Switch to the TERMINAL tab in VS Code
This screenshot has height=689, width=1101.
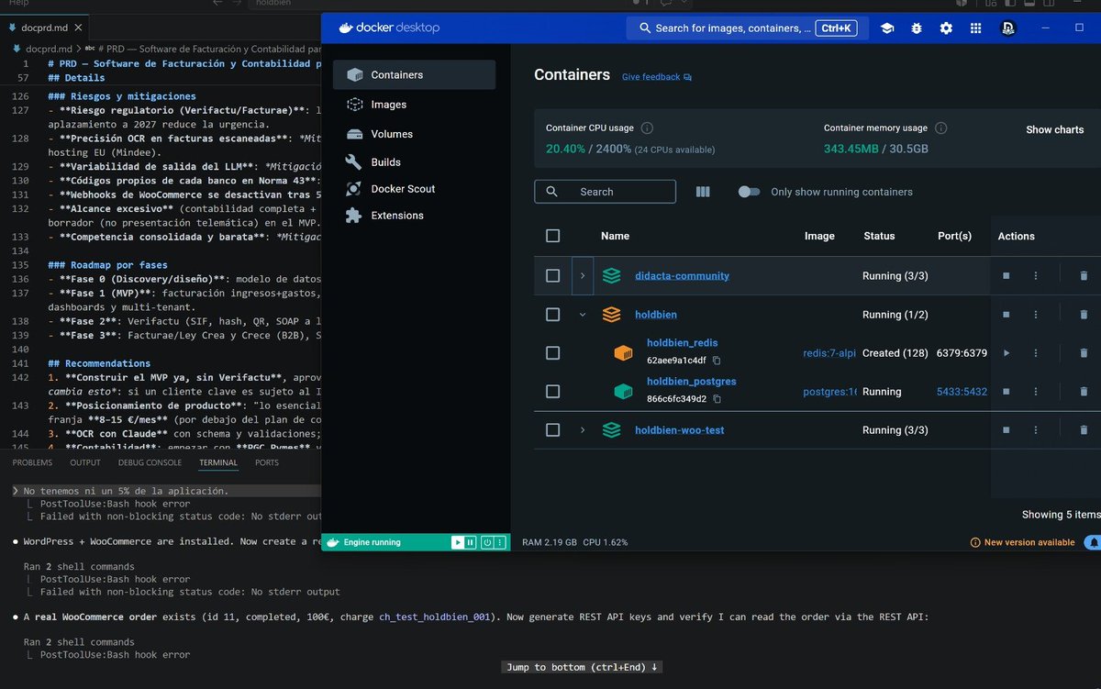(218, 462)
